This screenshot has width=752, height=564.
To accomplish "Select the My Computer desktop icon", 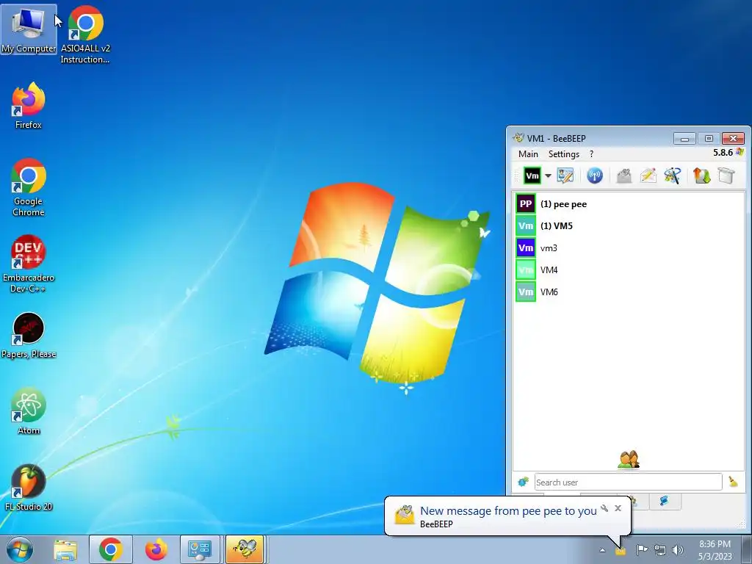I will pos(29,29).
